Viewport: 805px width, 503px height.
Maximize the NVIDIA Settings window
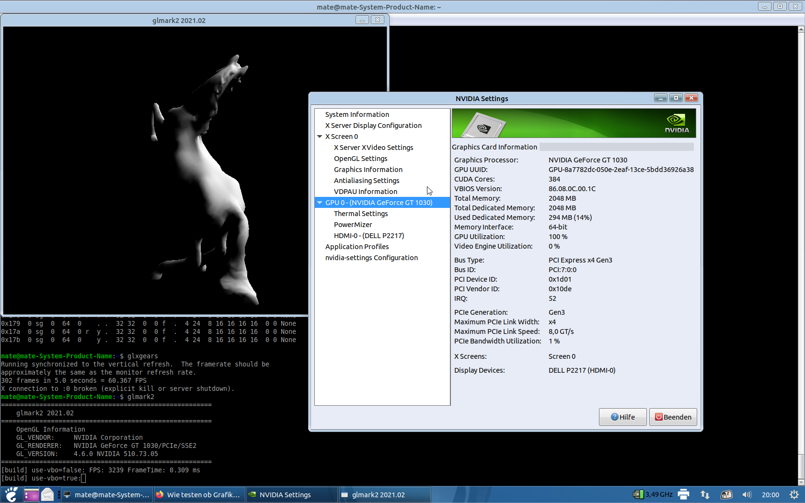676,98
